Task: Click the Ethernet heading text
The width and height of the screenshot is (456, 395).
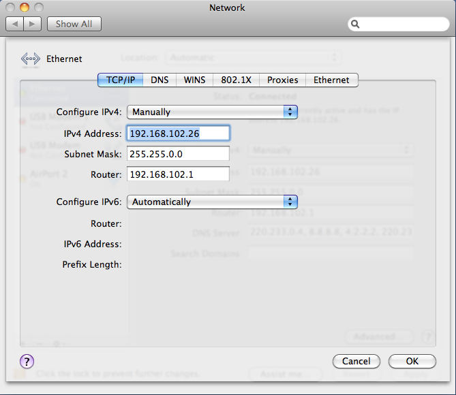Action: (64, 59)
